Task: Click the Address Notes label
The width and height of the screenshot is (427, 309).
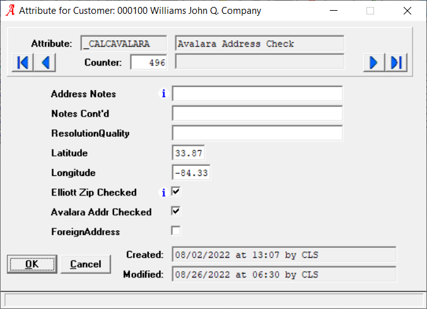Action: 84,94
